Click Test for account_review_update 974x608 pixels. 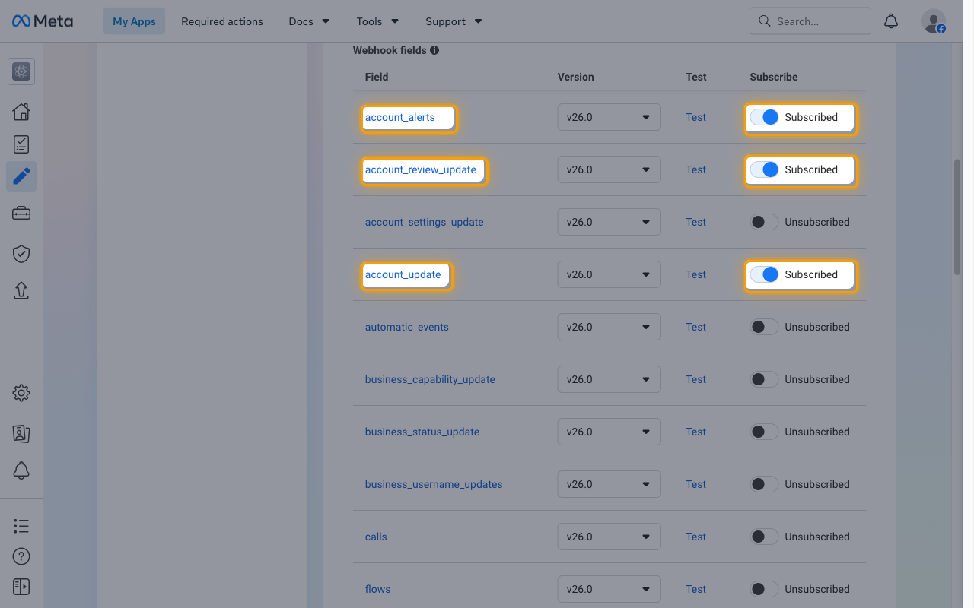[695, 169]
